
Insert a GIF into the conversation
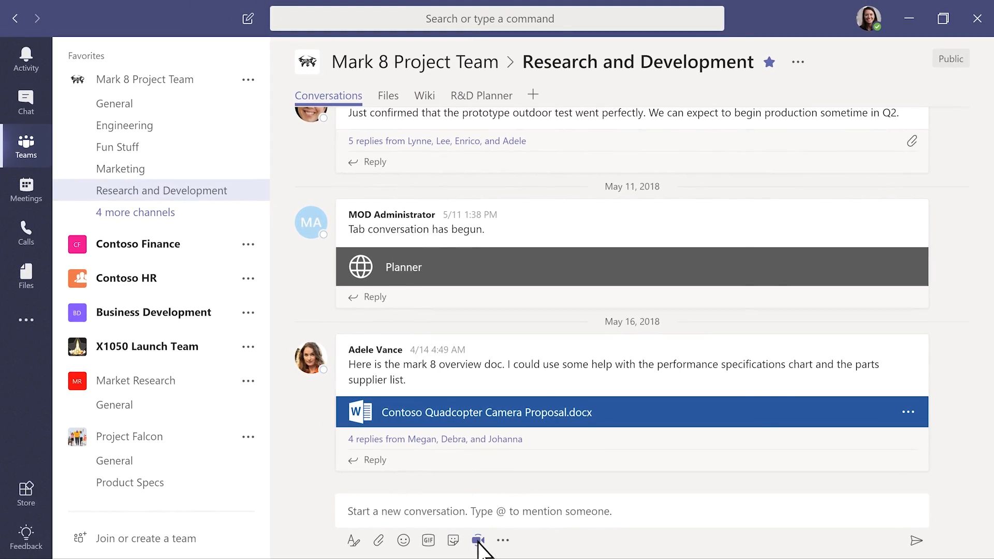pyautogui.click(x=428, y=540)
